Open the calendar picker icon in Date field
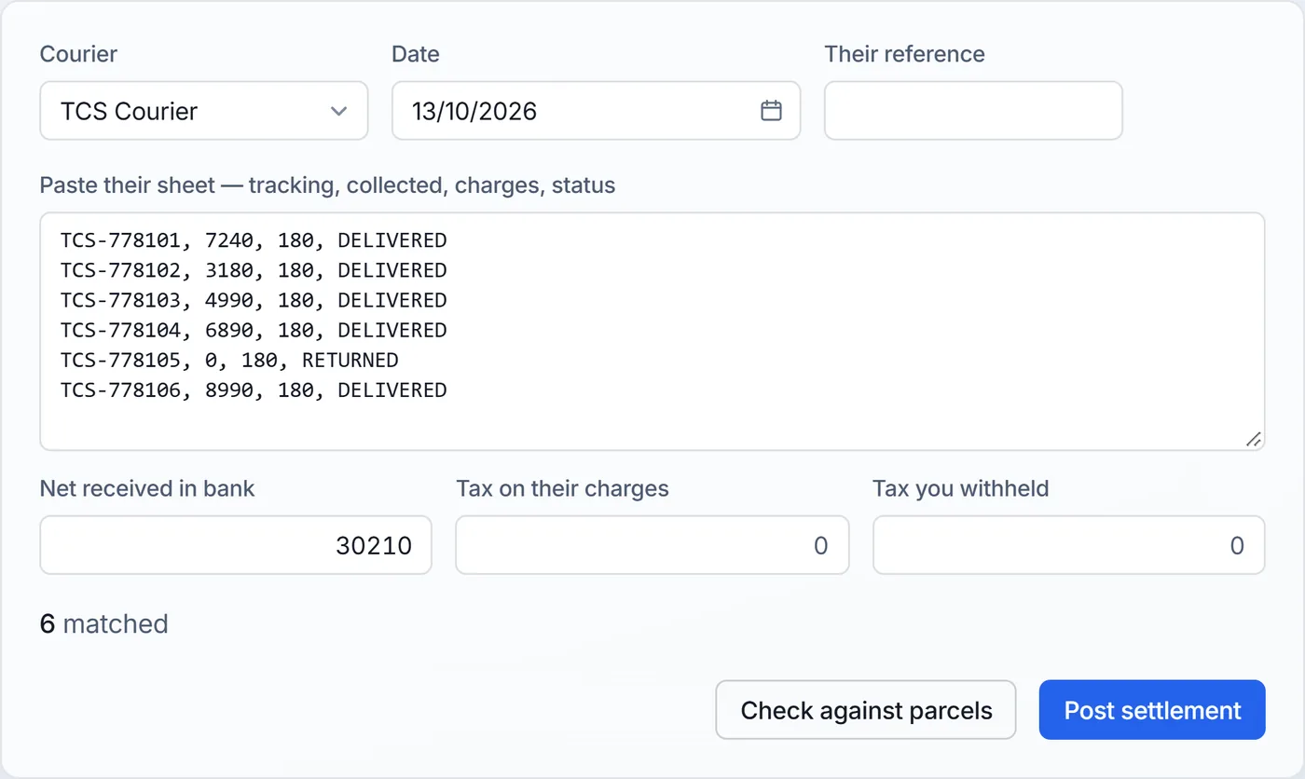This screenshot has width=1305, height=779. click(x=771, y=111)
